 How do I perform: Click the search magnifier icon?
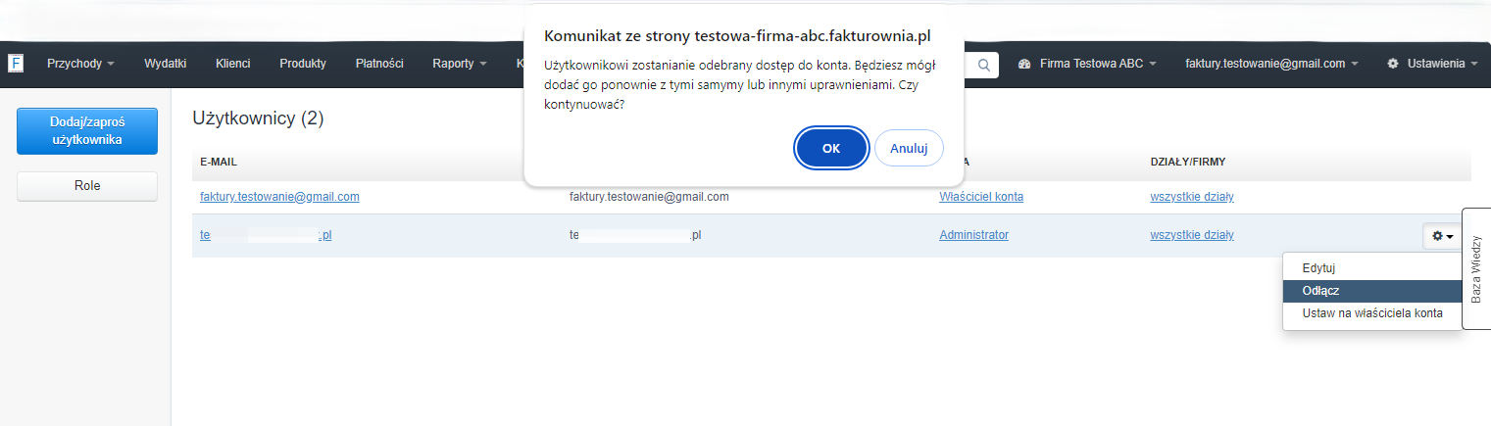tap(983, 65)
